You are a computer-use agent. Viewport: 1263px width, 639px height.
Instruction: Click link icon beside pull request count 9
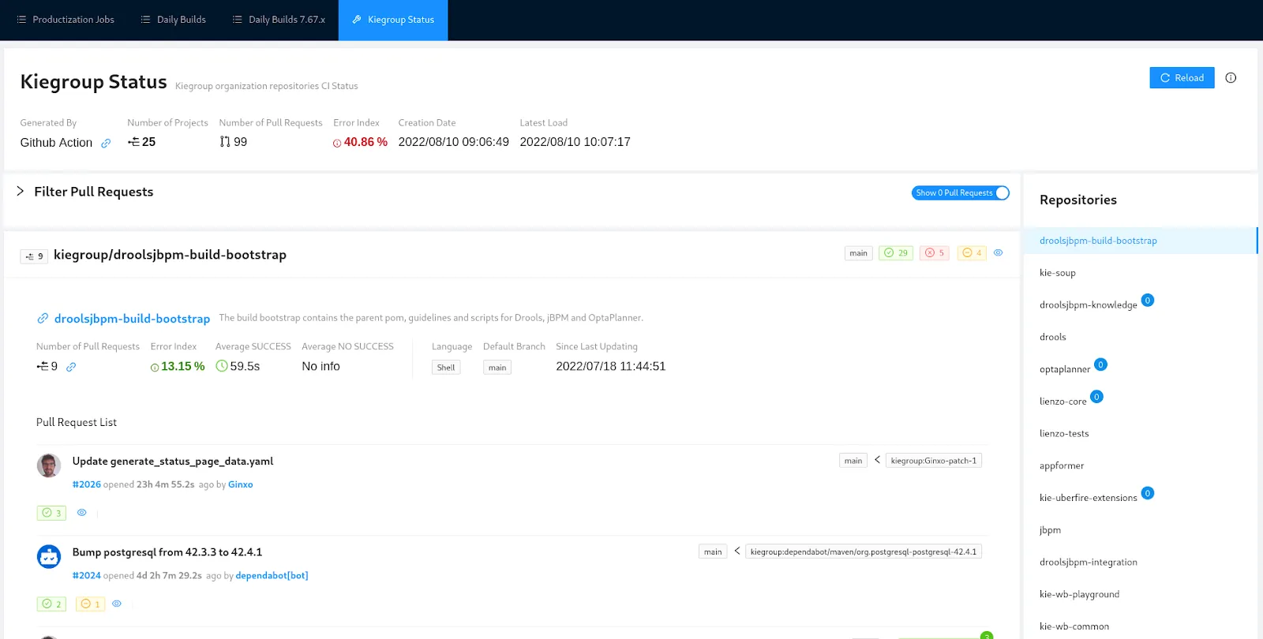click(71, 367)
